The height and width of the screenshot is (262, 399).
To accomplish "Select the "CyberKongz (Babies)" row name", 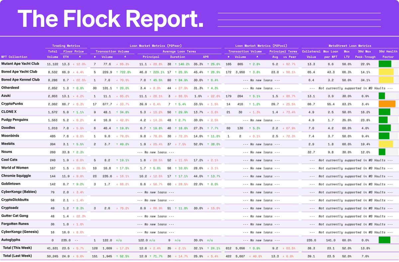I will pyautogui.click(x=19, y=192).
